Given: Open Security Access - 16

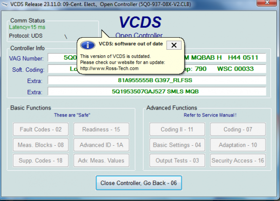Looking at the screenshot, I should tap(238, 160).
